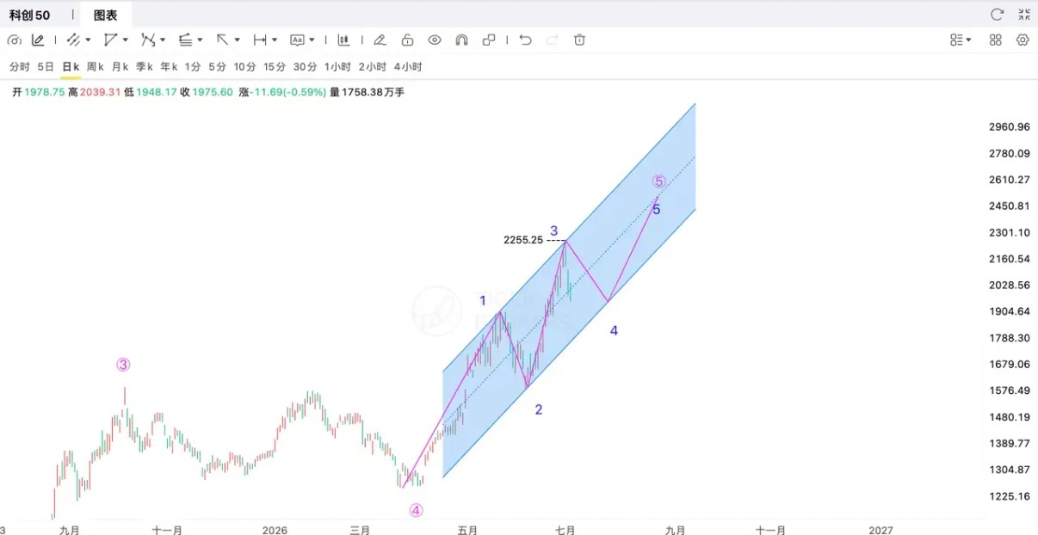Select the circled ③ wave label
Viewport: 1038px width, 535px height.
coord(123,365)
